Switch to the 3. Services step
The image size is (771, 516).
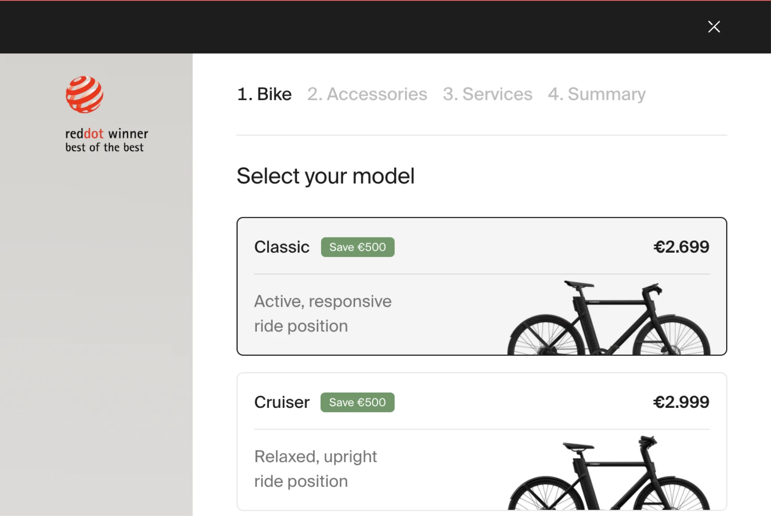[x=487, y=94]
